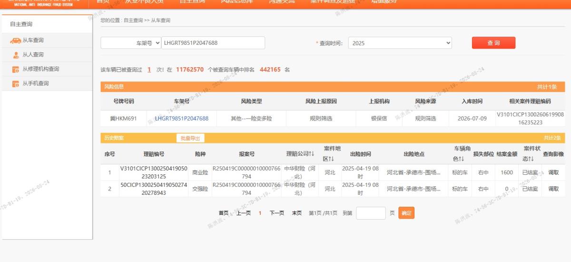Click the 出险地点 column header
The height and width of the screenshot is (262, 571).
[413, 154]
